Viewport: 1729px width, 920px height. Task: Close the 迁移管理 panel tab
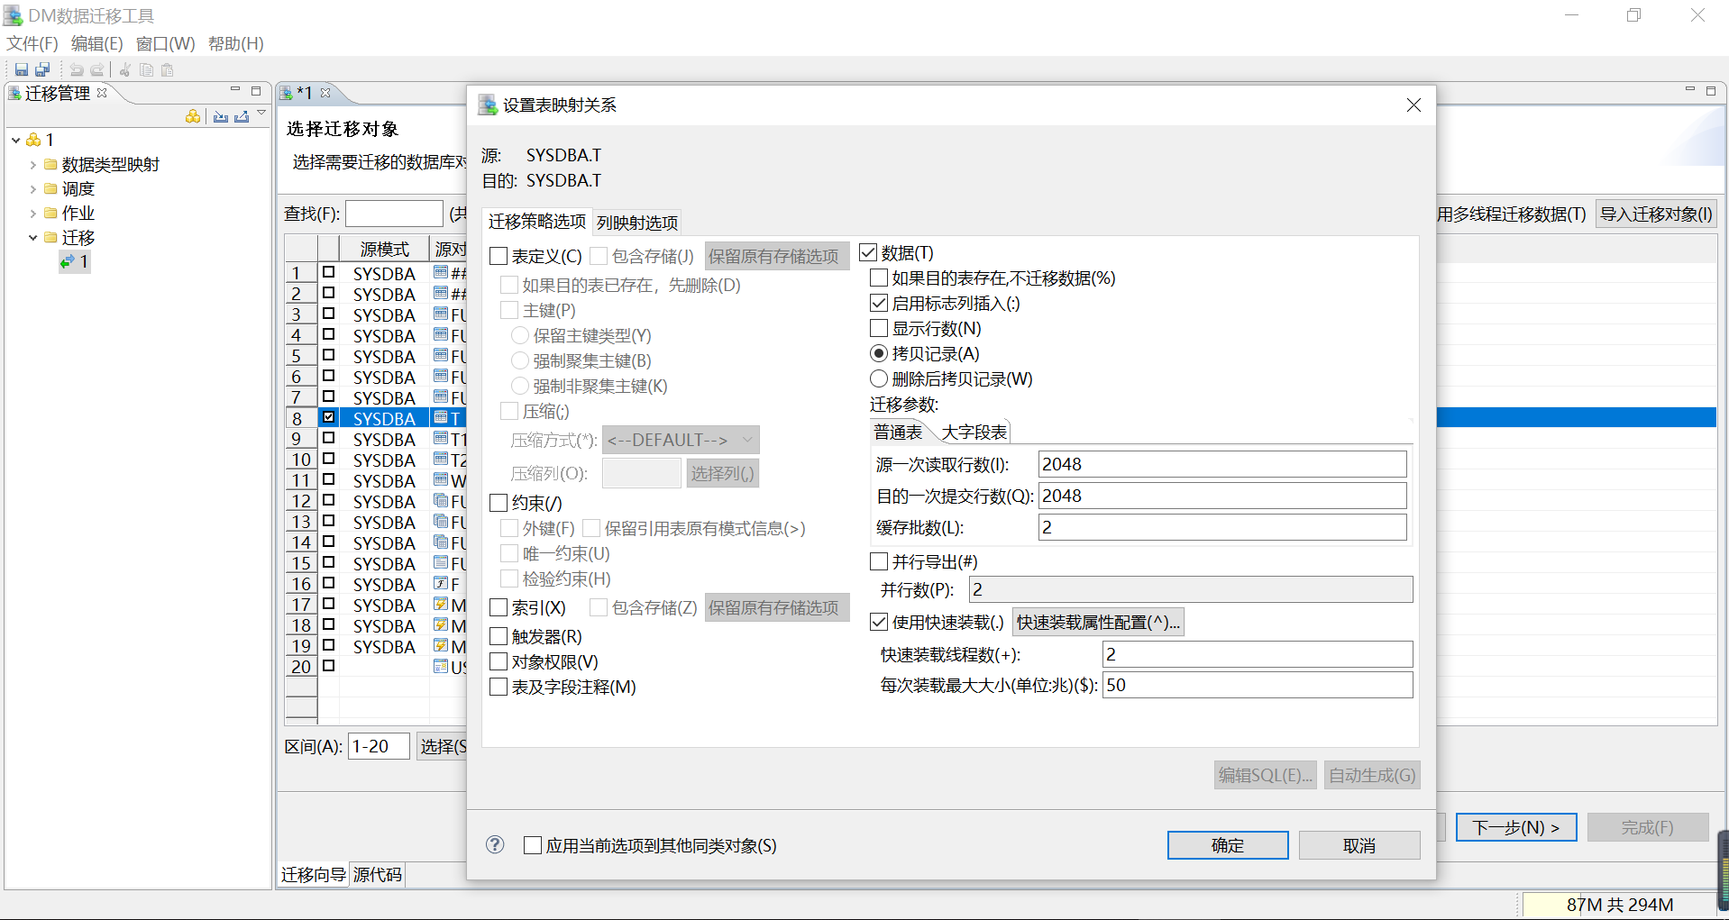pos(102,93)
